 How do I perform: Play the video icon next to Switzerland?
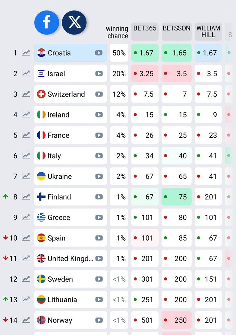(99, 94)
